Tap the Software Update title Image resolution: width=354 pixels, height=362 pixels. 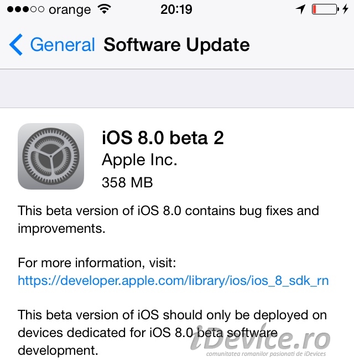point(176,44)
